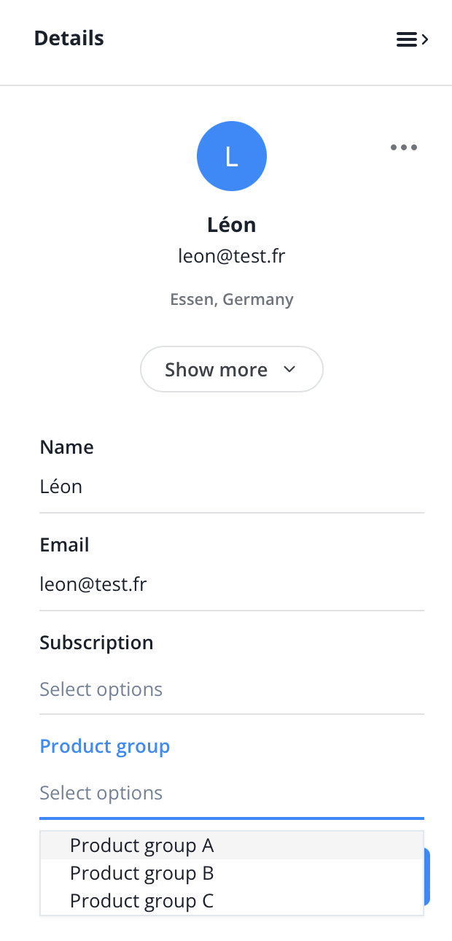Click the bold Léon profile heading
The width and height of the screenshot is (452, 941).
coord(232,225)
